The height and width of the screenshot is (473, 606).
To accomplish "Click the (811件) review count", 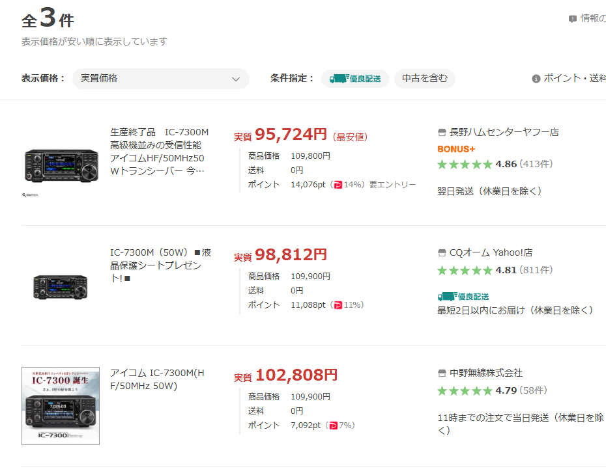I will tap(536, 270).
